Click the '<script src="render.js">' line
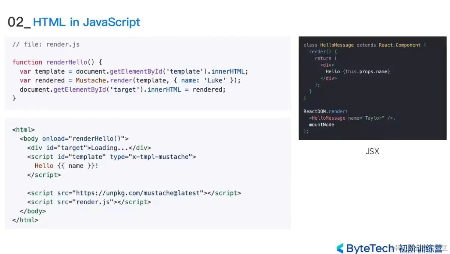Screen dimensions: 450x254 pos(89,202)
